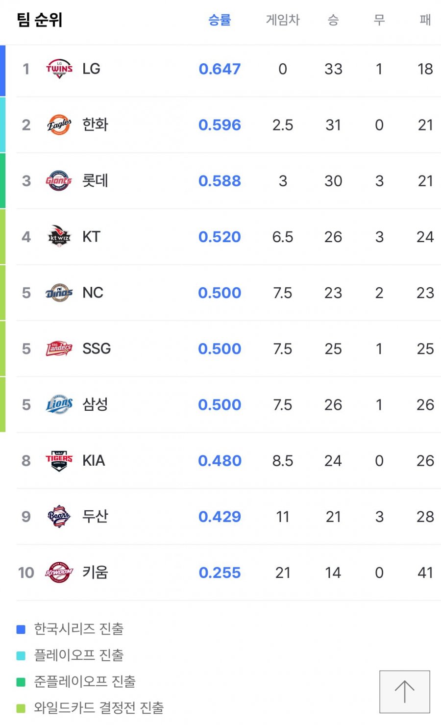
Task: Click the green 준플레이오프 진출 legend swatch
Action: (21, 682)
